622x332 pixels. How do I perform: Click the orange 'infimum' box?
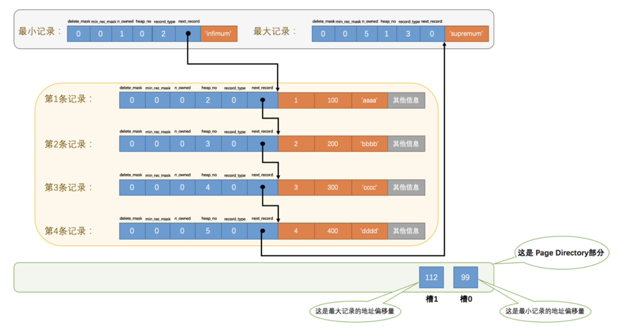[218, 34]
